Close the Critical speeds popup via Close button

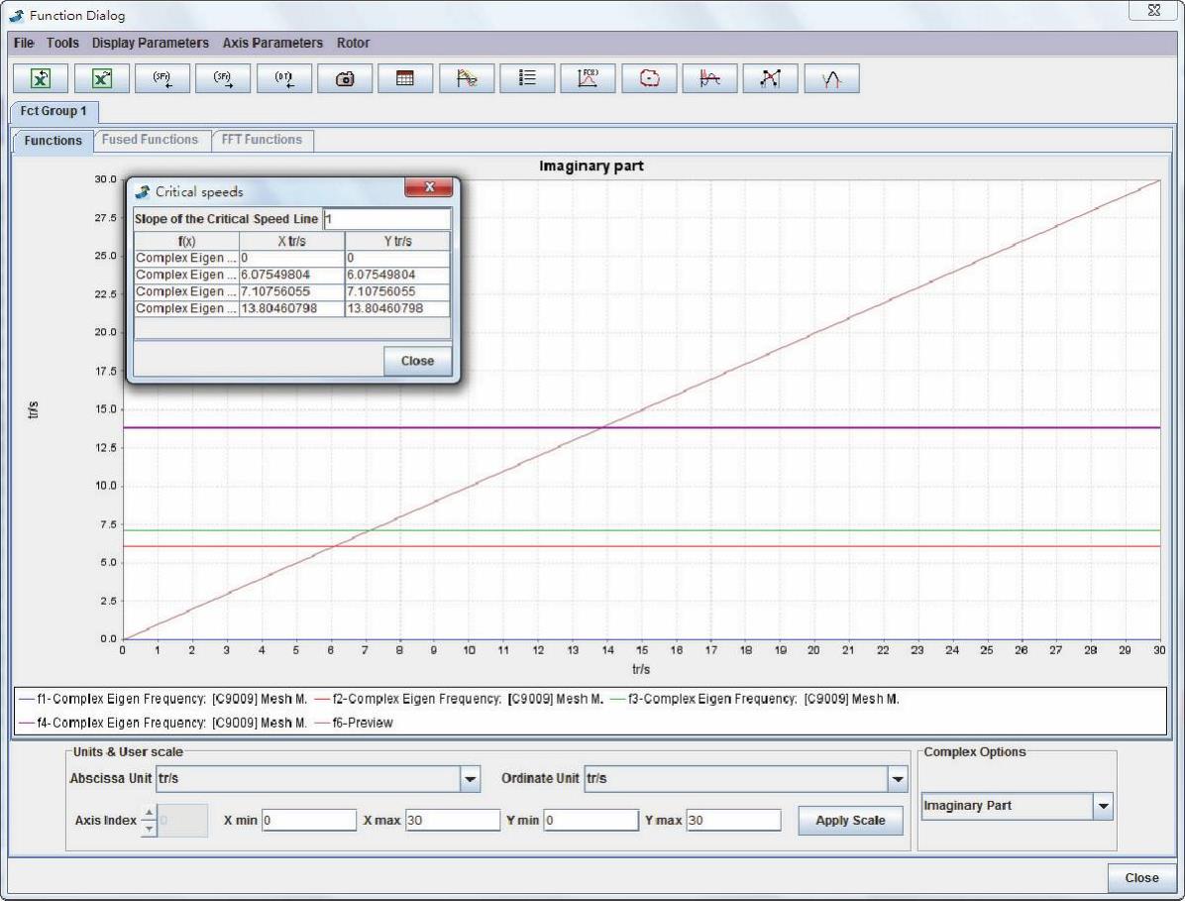point(417,361)
